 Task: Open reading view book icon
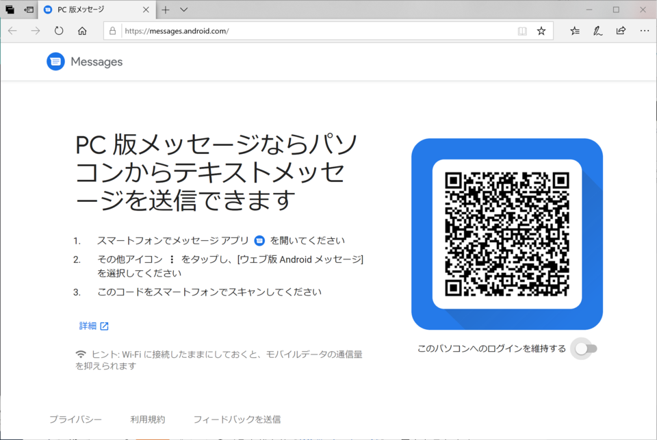pos(522,31)
